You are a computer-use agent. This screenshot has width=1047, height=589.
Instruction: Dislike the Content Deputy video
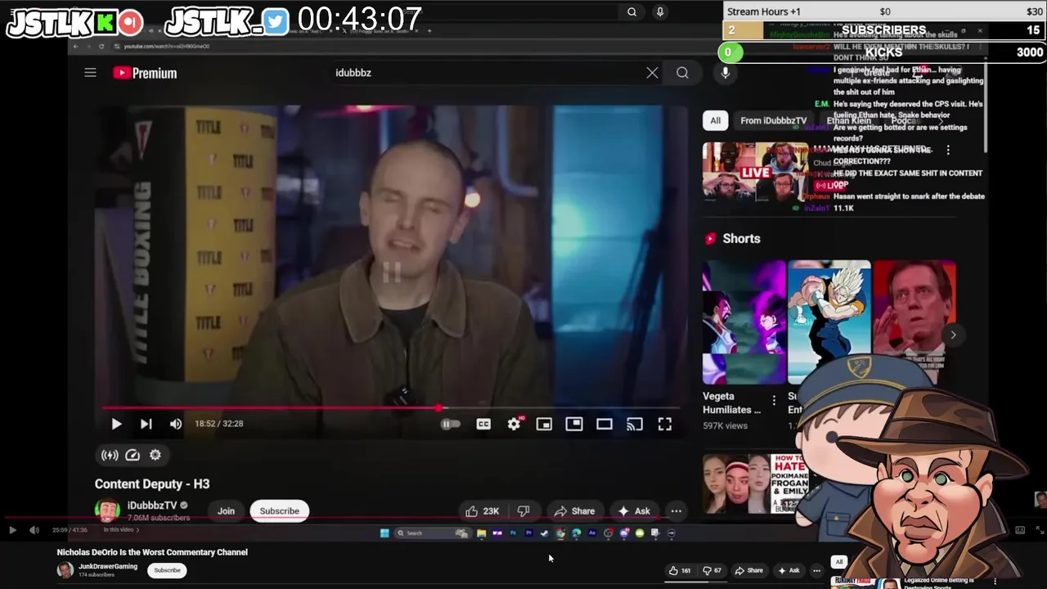(x=523, y=511)
